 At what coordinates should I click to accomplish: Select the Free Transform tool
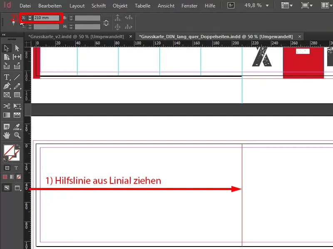[17, 106]
